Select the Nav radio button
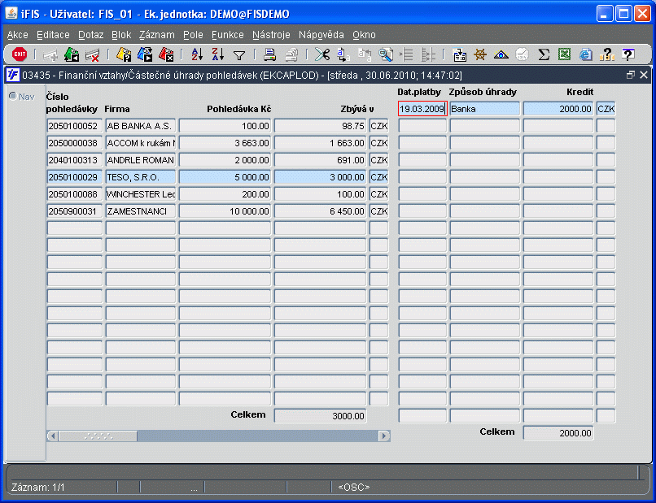Viewport: 656px width, 503px height. click(13, 96)
